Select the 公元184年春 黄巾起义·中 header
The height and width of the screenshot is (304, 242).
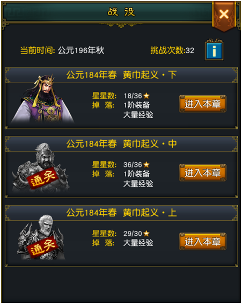(121, 144)
